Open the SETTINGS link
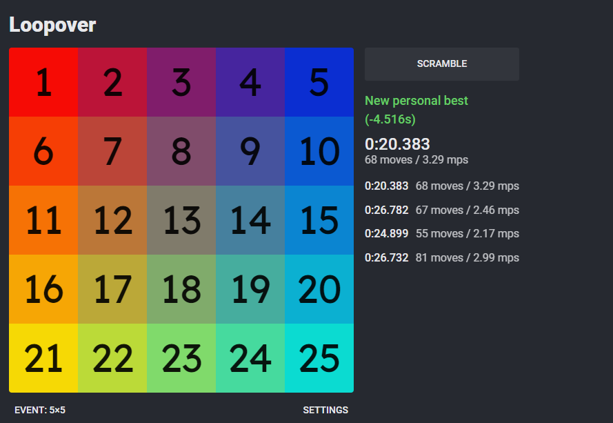This screenshot has width=613, height=423. [x=325, y=410]
